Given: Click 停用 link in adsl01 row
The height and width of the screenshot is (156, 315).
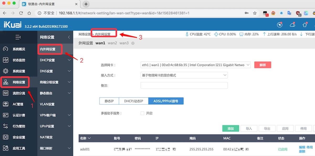Looking at the screenshot, I should click(309, 147).
